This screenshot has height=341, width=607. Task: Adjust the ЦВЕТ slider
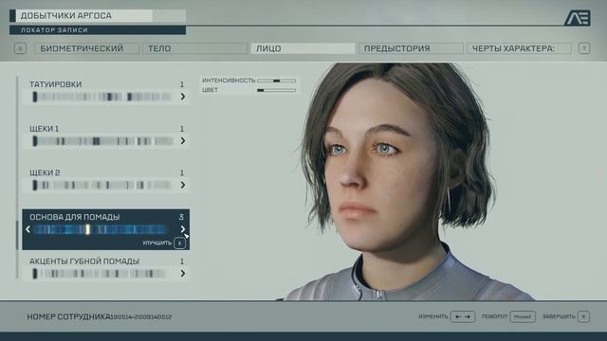coord(276,90)
